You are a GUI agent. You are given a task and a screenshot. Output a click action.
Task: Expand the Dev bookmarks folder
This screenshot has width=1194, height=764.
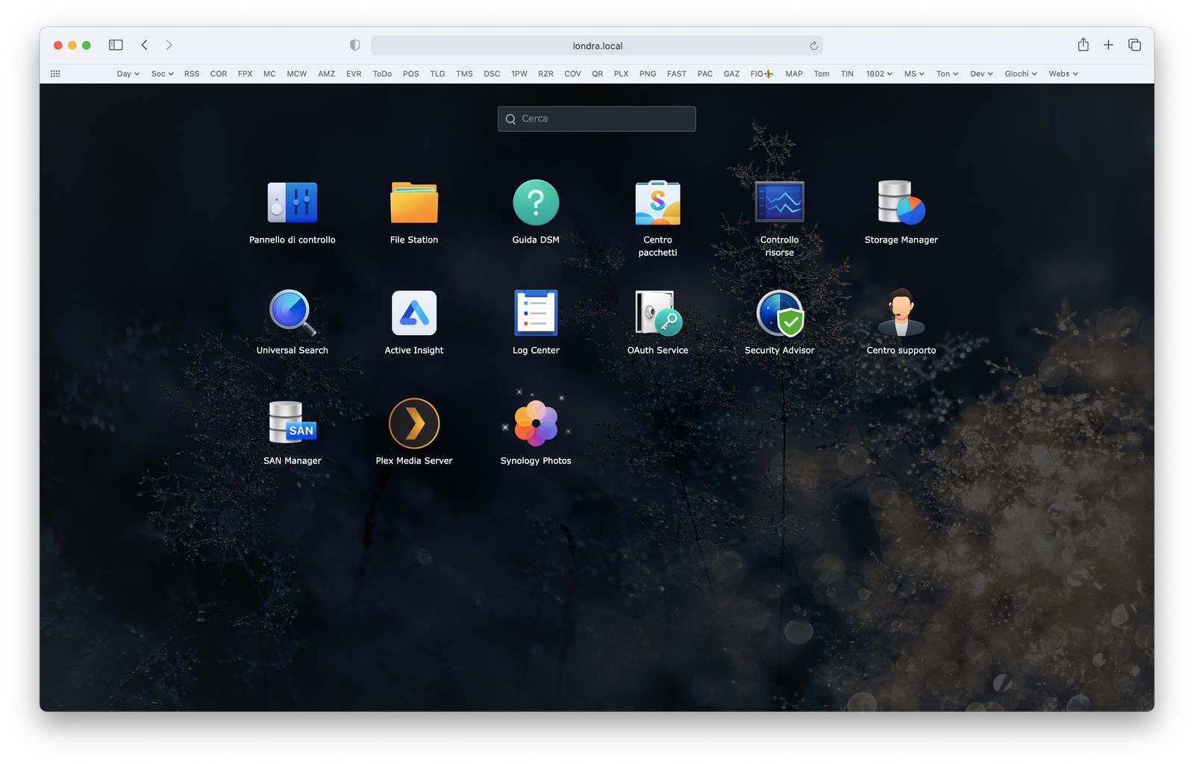pos(981,74)
